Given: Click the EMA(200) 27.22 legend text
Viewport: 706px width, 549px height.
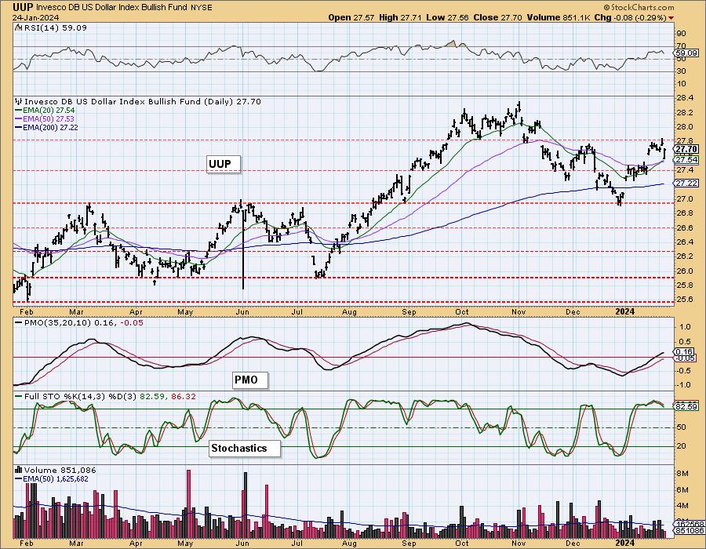Looking at the screenshot, I should coord(51,128).
